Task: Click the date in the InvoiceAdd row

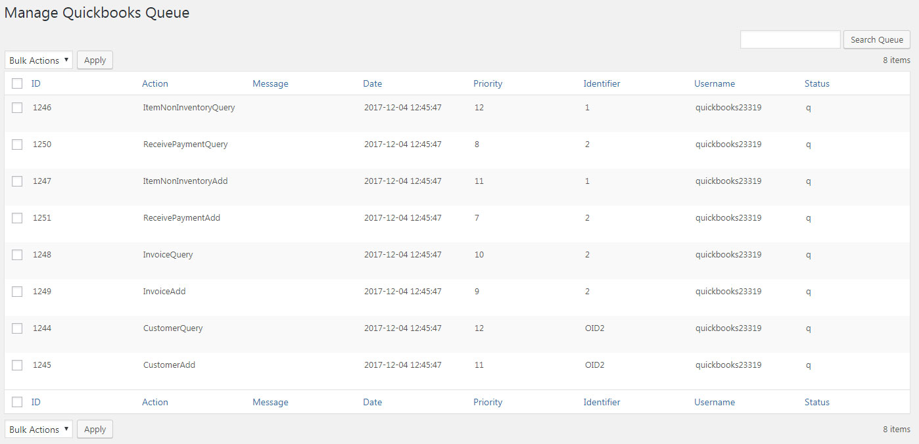Action: (x=403, y=291)
